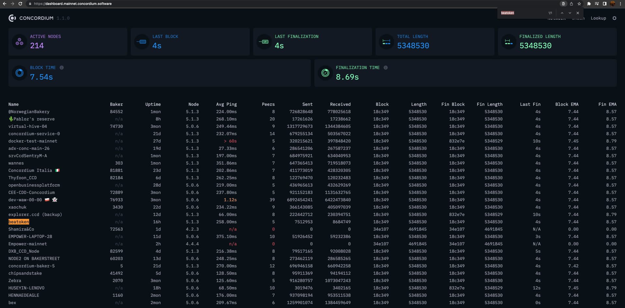Select the NODE2 ON BAKERSTREET node name
Image resolution: width=625 pixels, height=308 pixels.
pyautogui.click(x=34, y=259)
